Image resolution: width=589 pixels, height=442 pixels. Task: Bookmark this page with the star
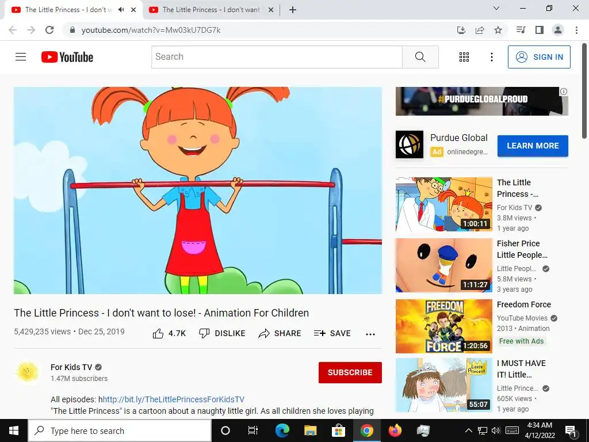(x=498, y=30)
